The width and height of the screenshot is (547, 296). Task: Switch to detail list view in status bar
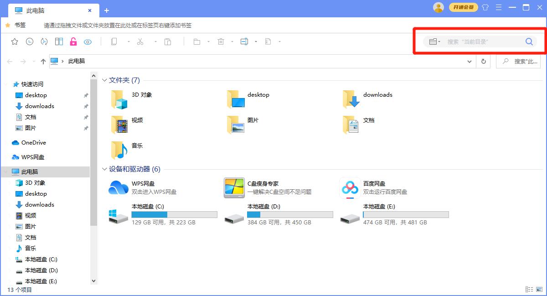click(x=528, y=289)
